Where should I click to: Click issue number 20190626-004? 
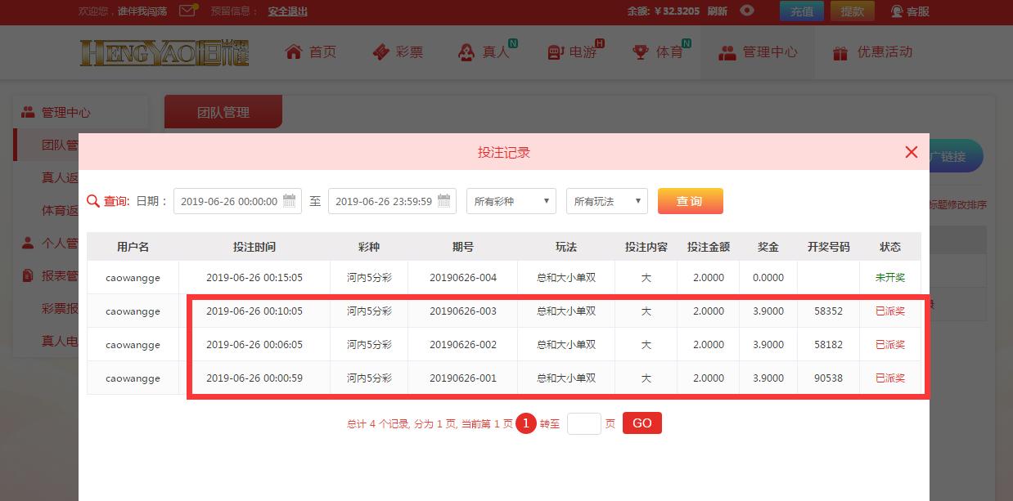point(463,278)
